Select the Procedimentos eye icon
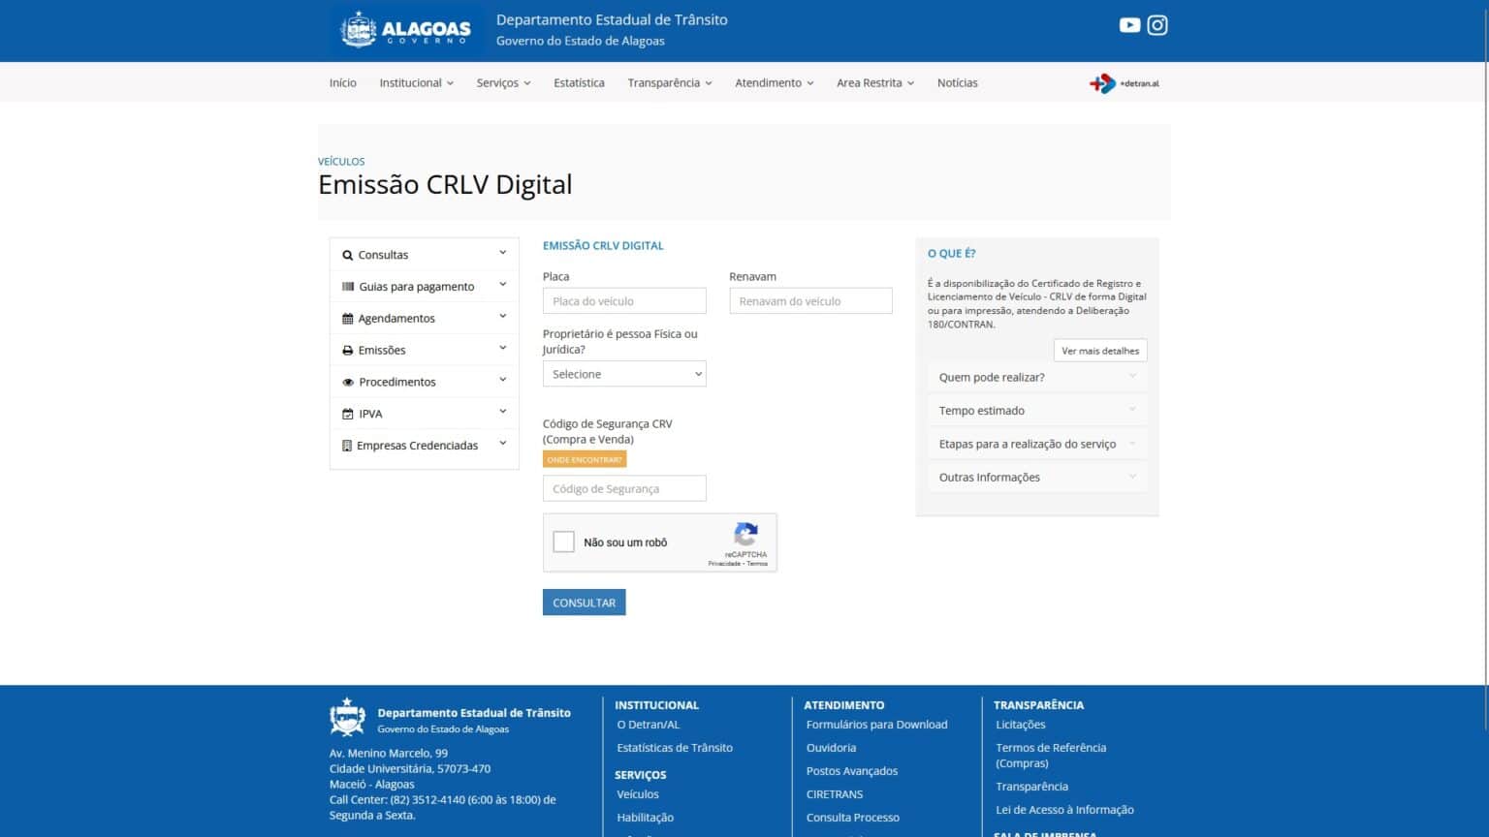Screen dimensions: 1489x837 [348, 382]
